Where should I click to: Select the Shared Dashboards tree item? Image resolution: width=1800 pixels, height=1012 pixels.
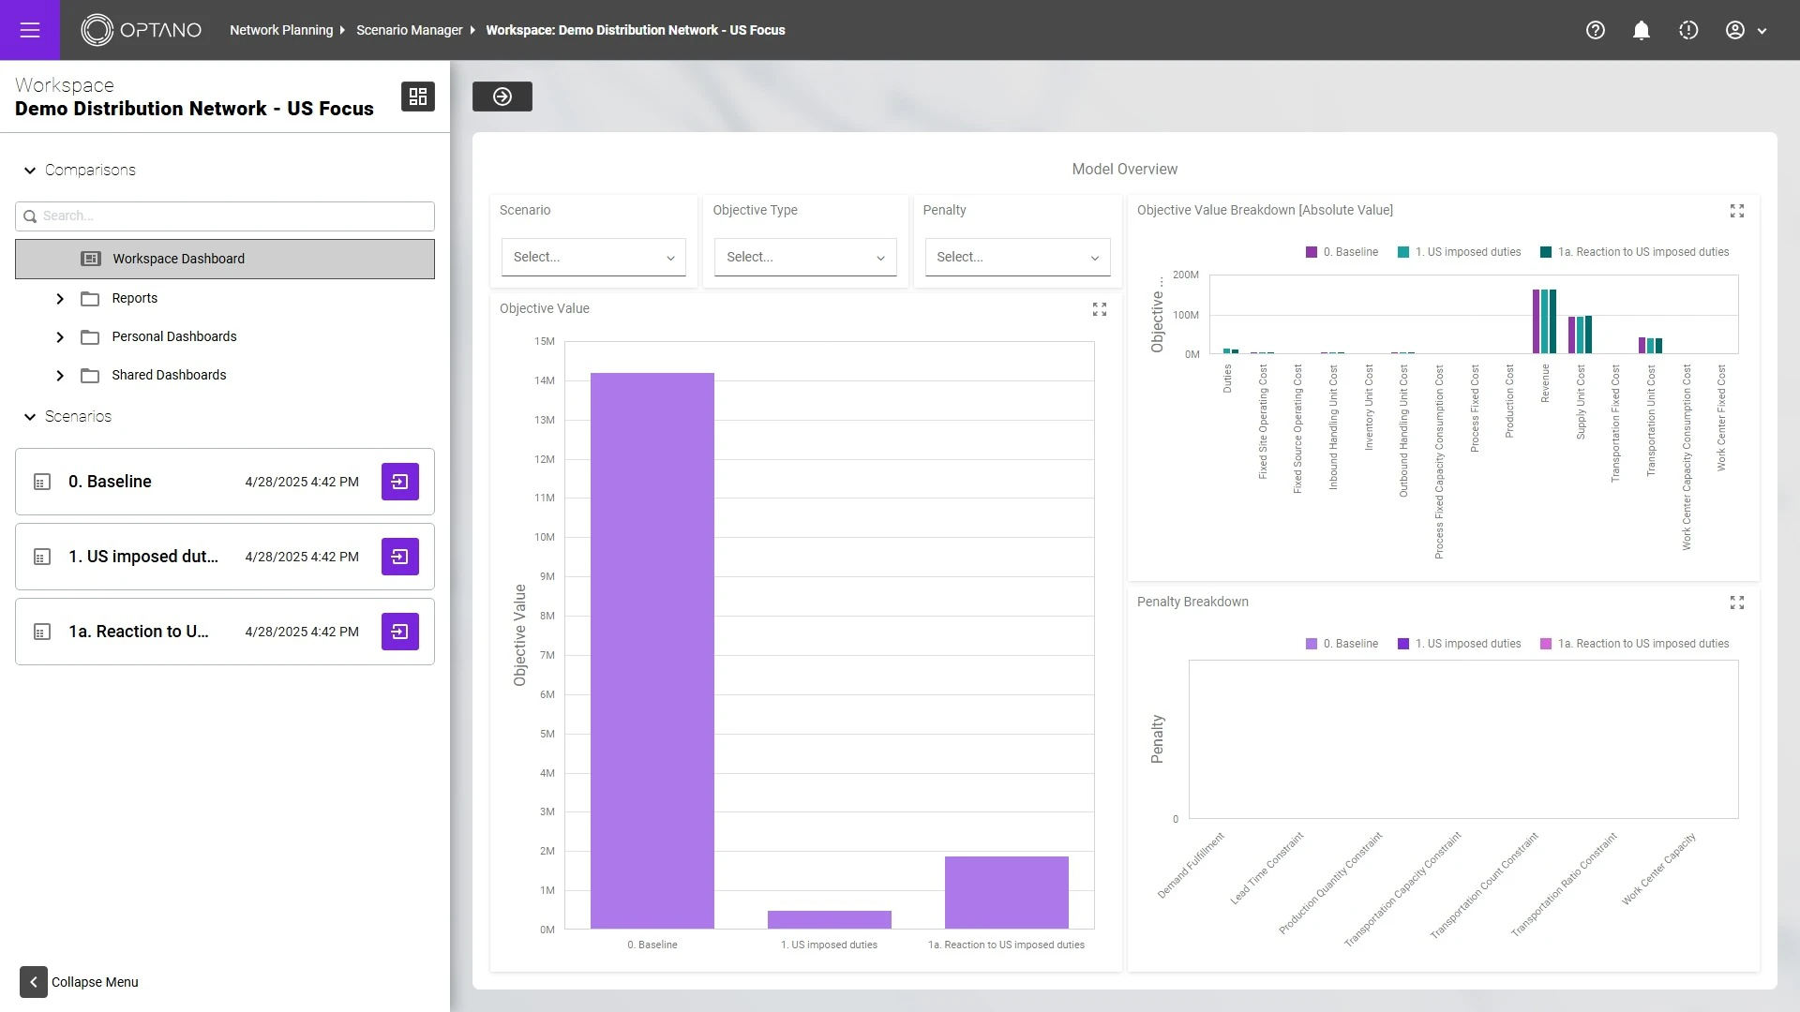[x=169, y=375]
